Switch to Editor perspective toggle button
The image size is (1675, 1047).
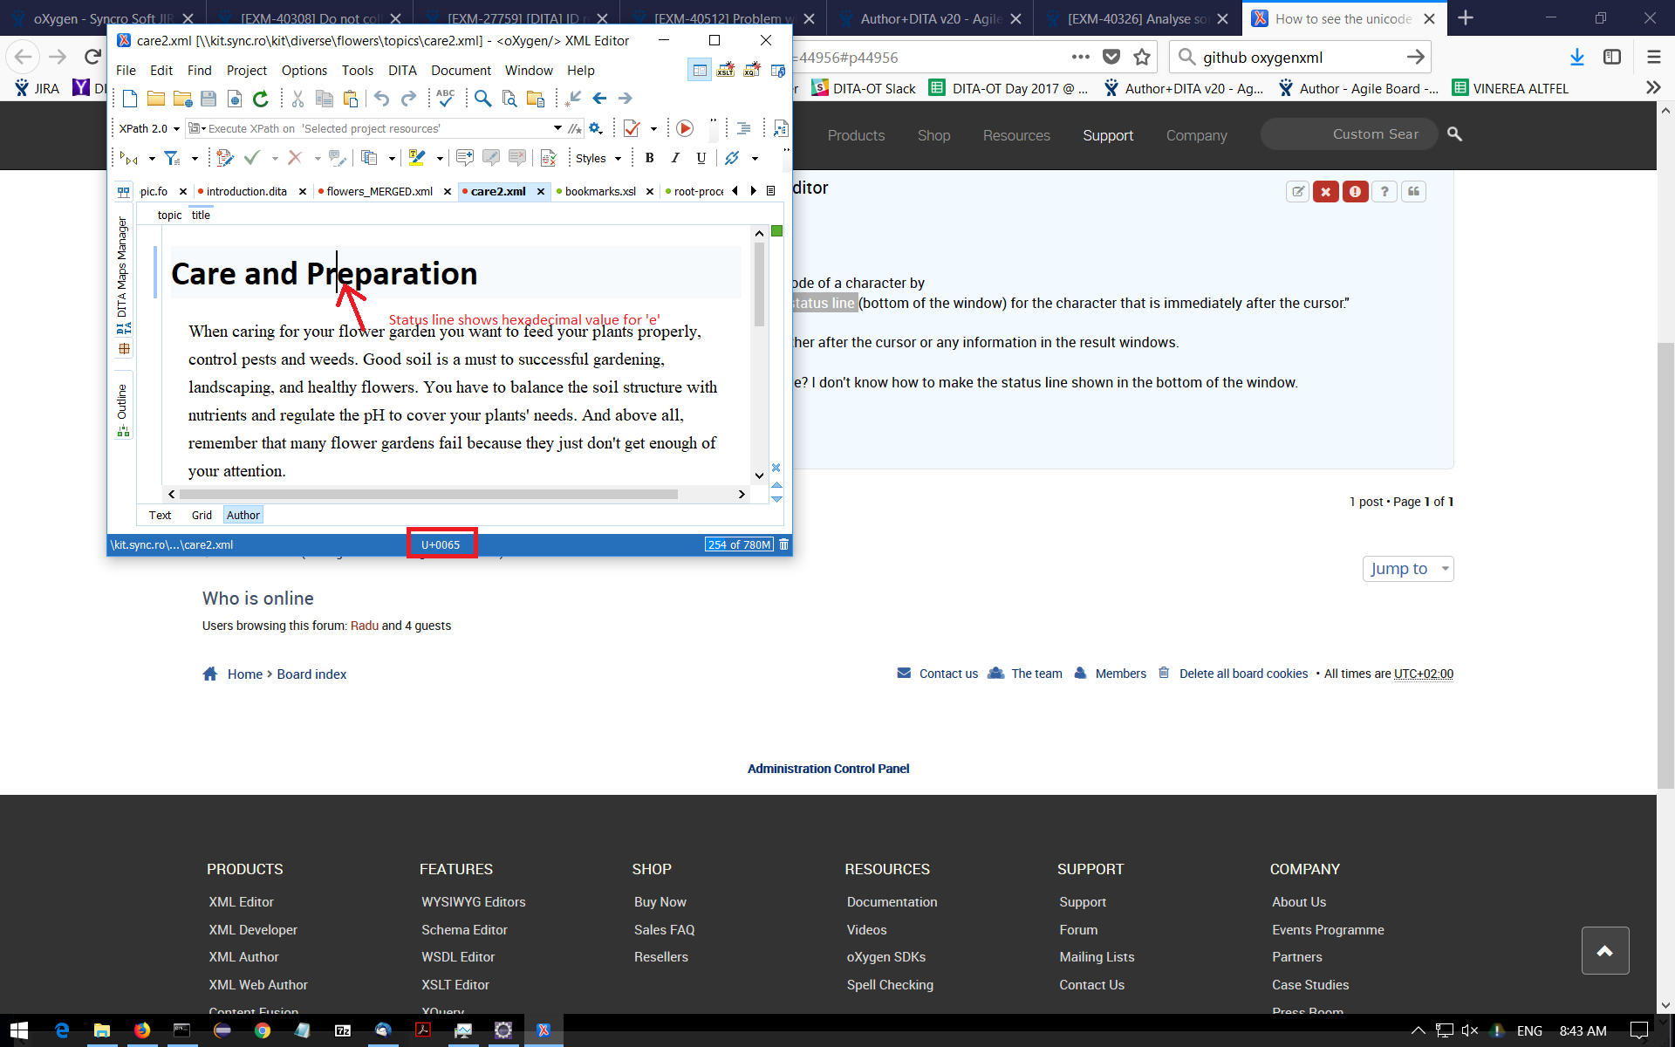(x=700, y=70)
